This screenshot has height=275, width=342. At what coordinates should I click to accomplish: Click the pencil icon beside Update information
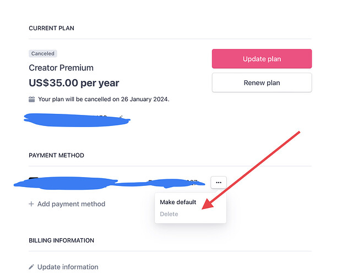[x=31, y=267]
